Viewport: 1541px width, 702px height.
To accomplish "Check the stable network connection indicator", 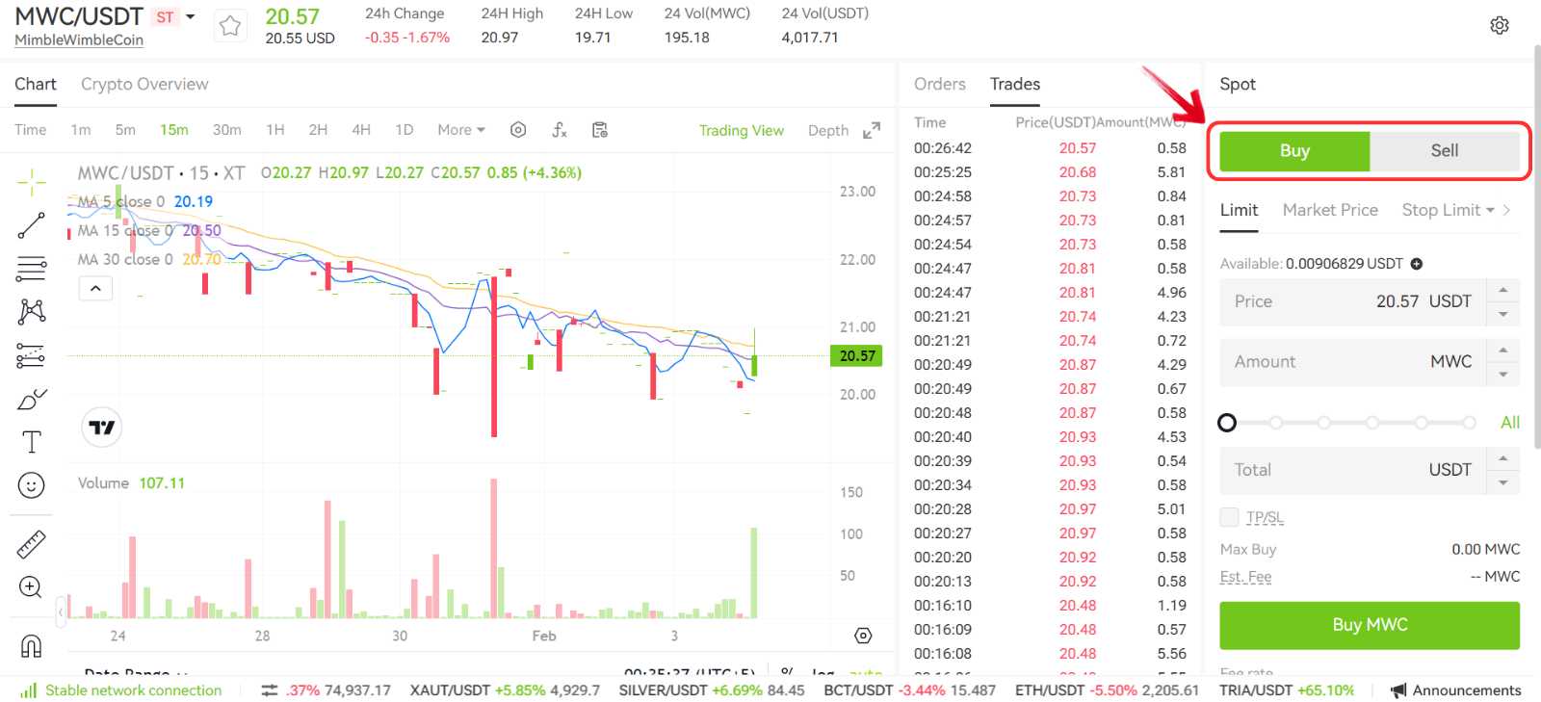I will point(121,690).
